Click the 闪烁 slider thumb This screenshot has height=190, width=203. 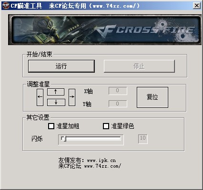64,139
